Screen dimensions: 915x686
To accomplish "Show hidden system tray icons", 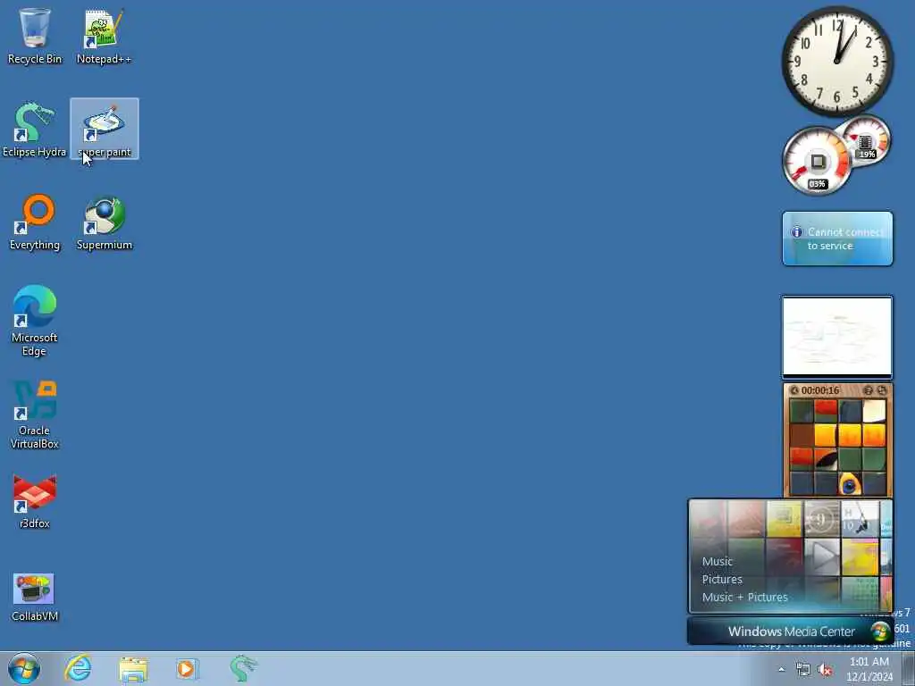I will coord(781,669).
